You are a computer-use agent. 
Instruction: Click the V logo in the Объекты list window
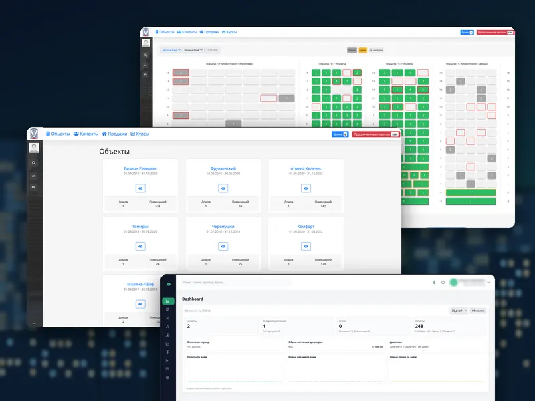click(34, 134)
